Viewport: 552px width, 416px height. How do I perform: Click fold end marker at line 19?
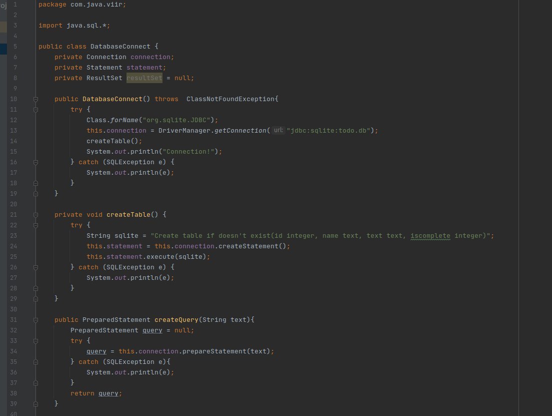[35, 194]
